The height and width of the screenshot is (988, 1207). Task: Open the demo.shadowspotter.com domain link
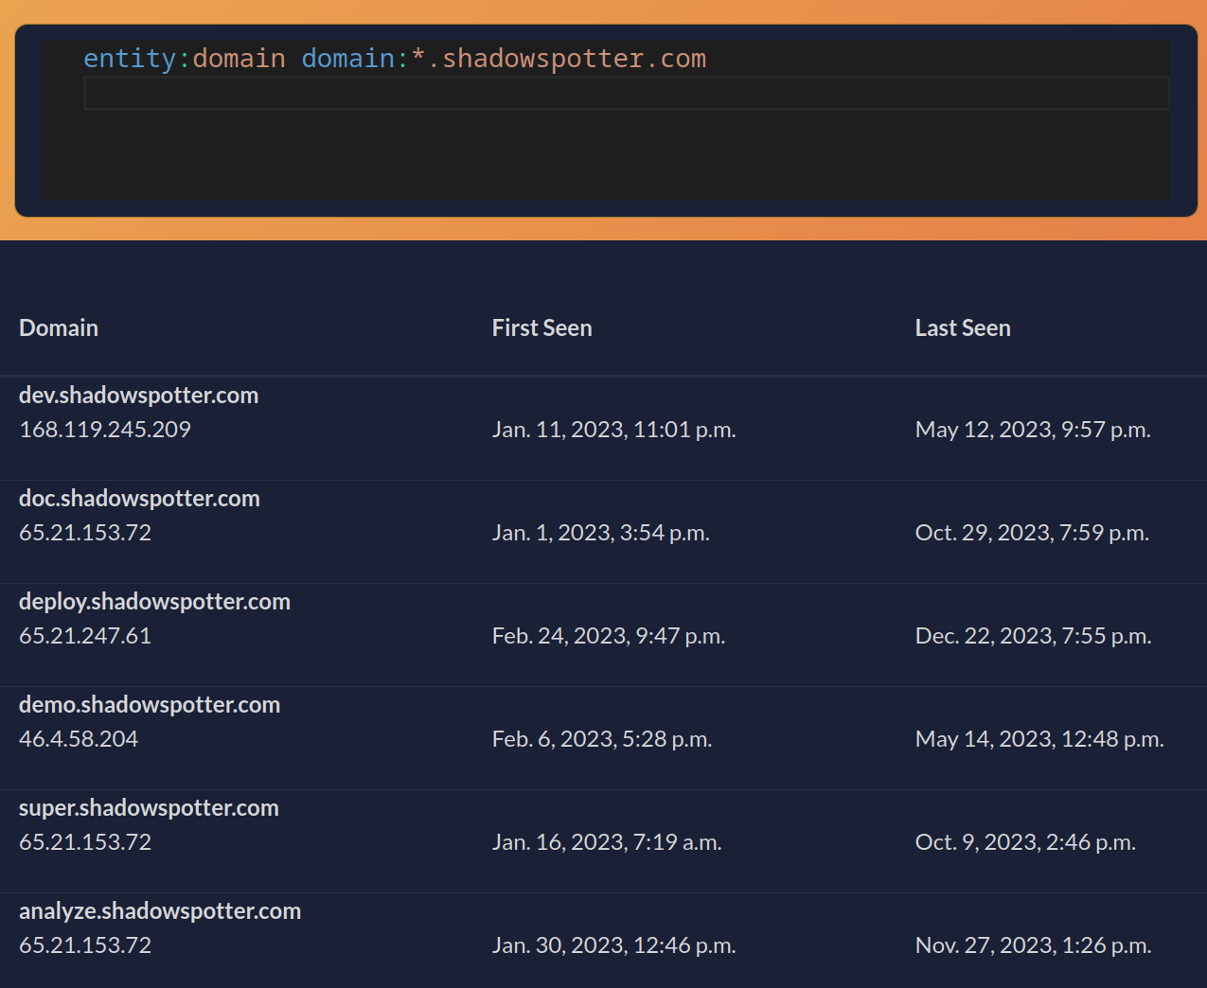pyautogui.click(x=150, y=705)
